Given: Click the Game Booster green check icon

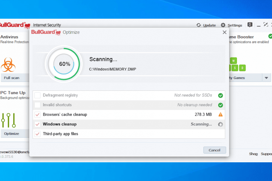Looking at the screenshot, I should click(270, 36).
